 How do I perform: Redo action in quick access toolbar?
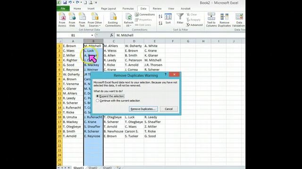[x=77, y=2]
